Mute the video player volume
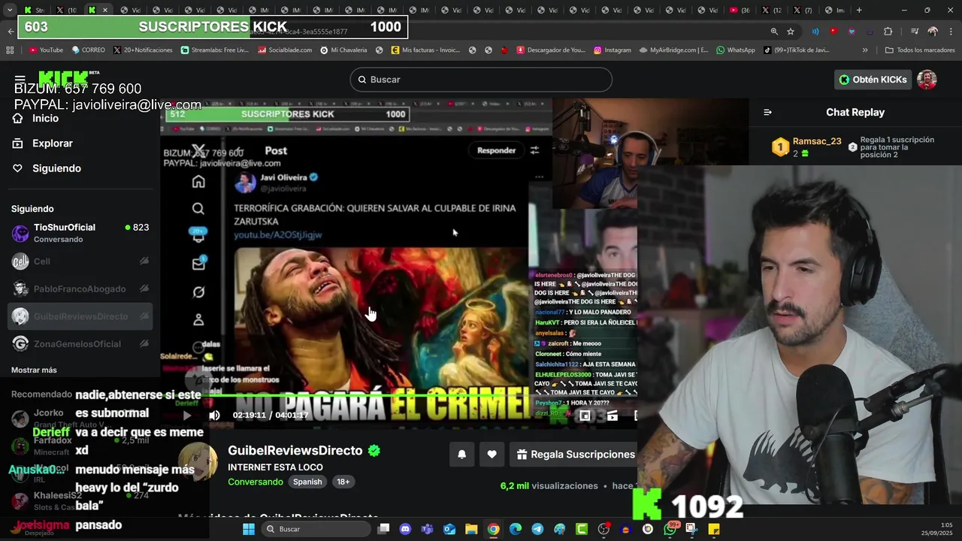 tap(214, 415)
